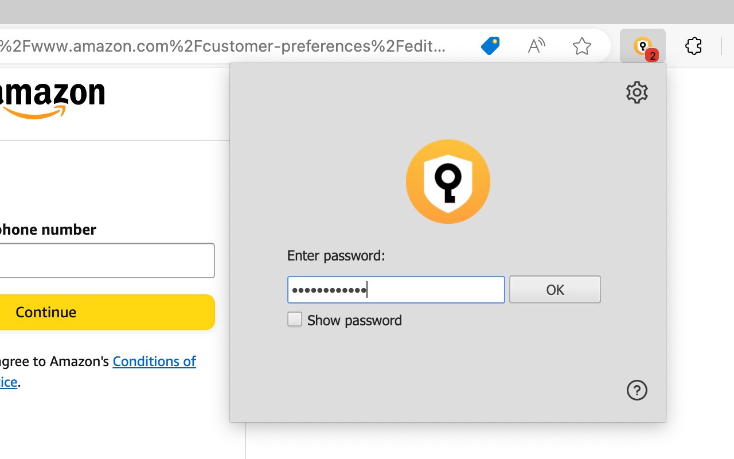Activate the Read aloud icon
Image resolution: width=734 pixels, height=459 pixels.
click(536, 46)
